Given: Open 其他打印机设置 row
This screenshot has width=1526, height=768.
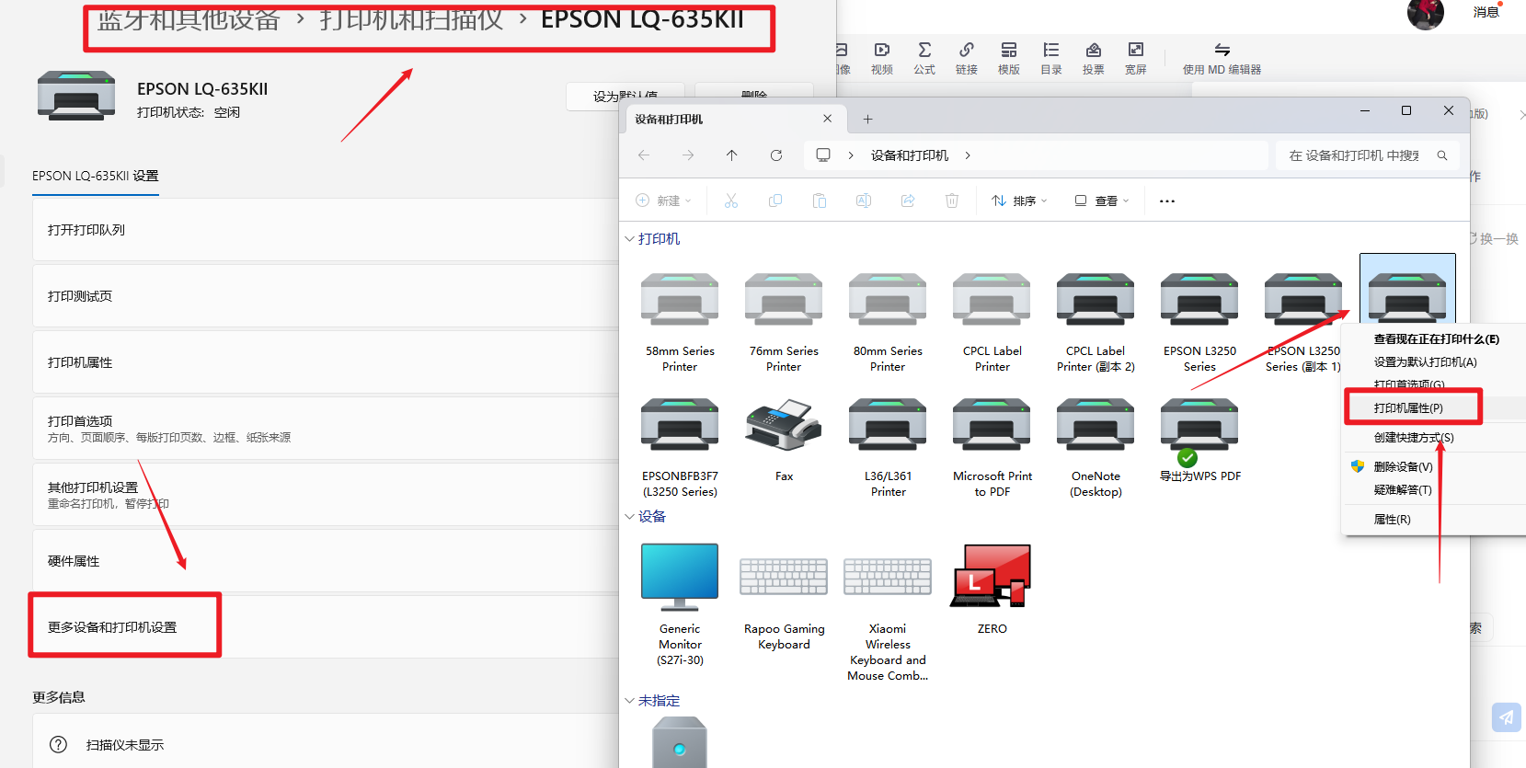Looking at the screenshot, I should pyautogui.click(x=326, y=495).
